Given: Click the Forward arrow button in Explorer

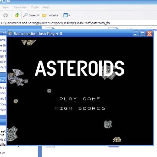Looking at the screenshot, I should click(5, 15).
